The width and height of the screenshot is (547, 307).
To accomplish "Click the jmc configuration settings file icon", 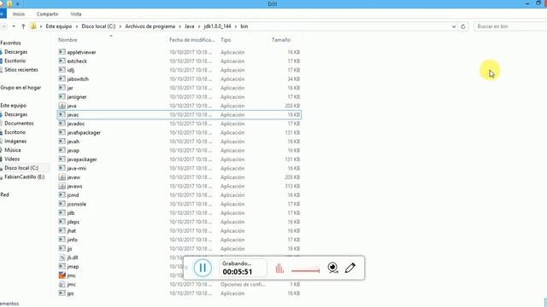I will [x=62, y=284].
